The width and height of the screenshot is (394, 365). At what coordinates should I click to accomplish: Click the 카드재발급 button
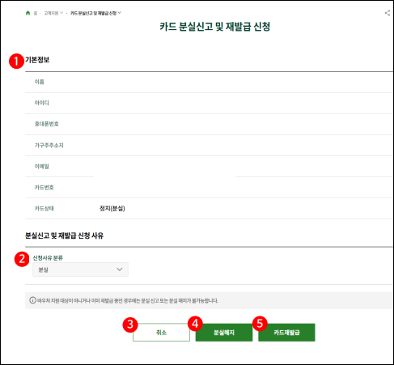pos(286,333)
